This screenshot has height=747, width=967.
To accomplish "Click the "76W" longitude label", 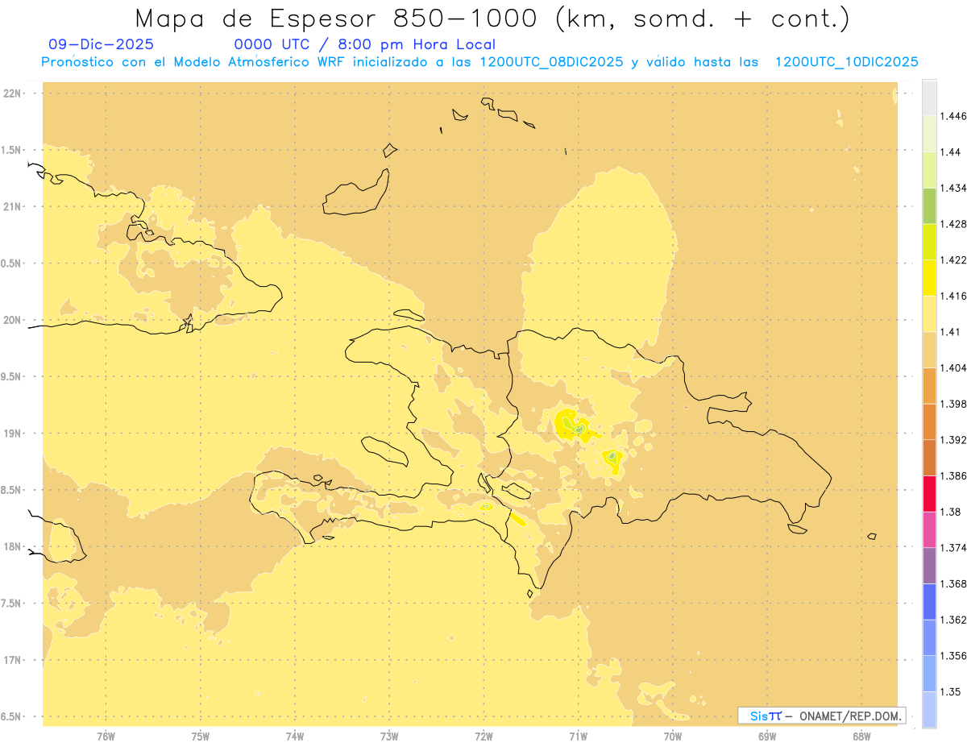I will pyautogui.click(x=106, y=736).
